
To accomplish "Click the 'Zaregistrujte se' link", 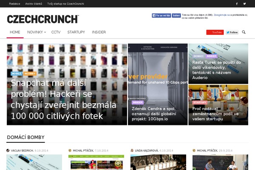I will click(222, 15).
